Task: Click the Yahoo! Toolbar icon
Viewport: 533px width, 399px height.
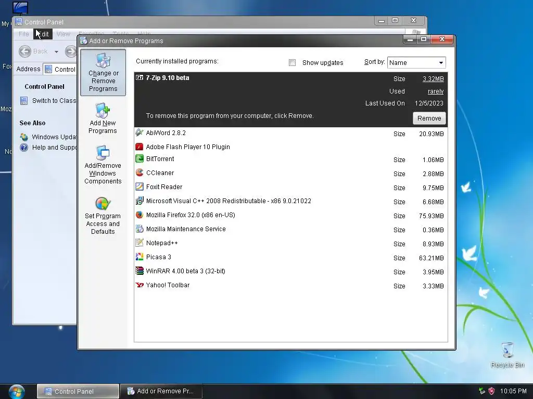Action: click(x=139, y=285)
